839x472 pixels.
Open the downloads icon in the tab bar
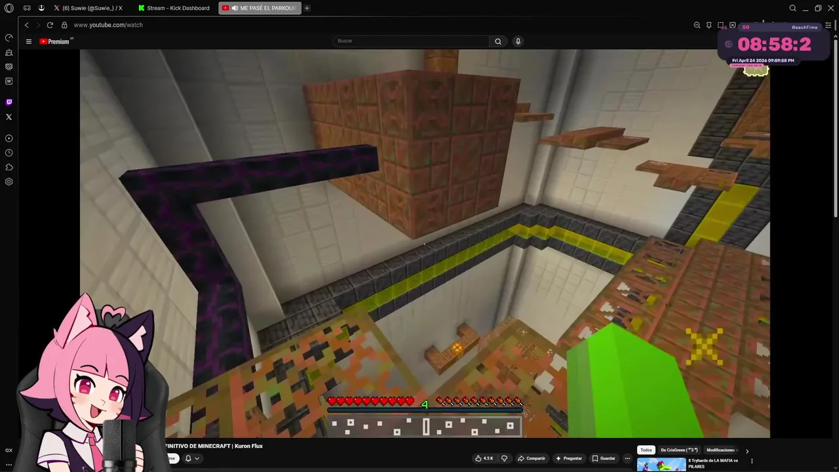41,8
